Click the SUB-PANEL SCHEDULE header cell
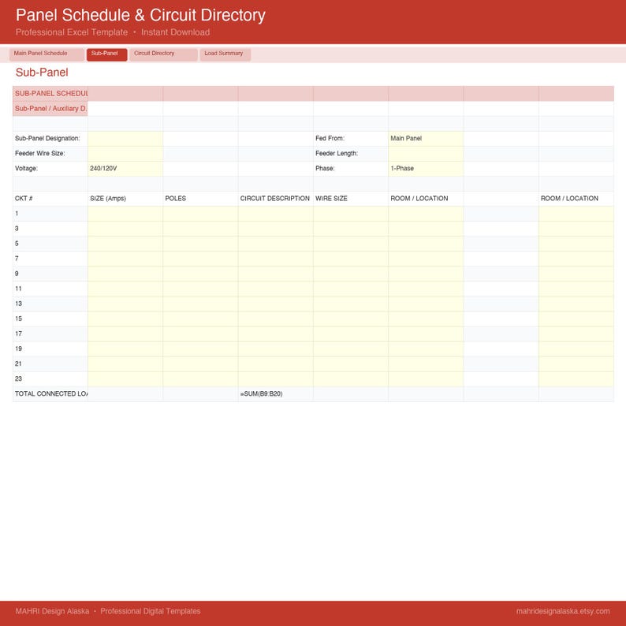 [50, 93]
